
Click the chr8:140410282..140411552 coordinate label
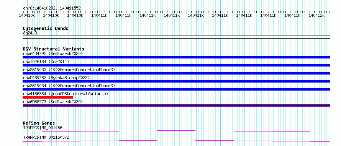(x=52, y=8)
